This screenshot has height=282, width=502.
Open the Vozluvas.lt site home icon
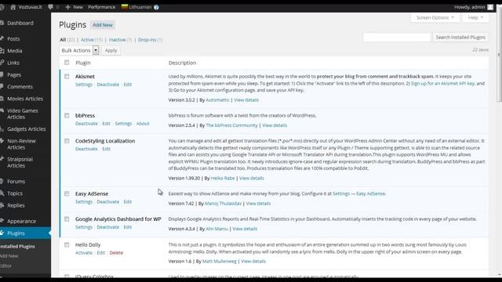point(13,7)
